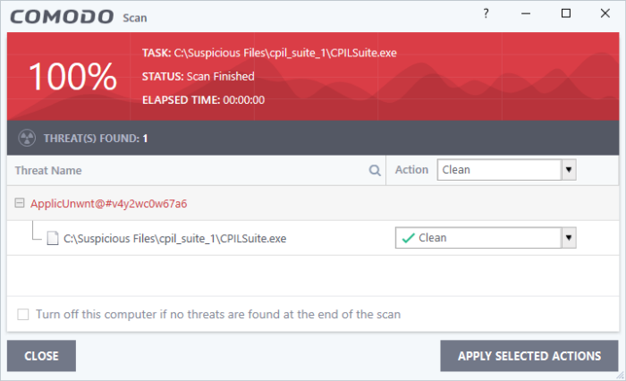Click the STATUS: Scan Finished text
Viewport: 626px width, 381px height.
click(x=198, y=76)
